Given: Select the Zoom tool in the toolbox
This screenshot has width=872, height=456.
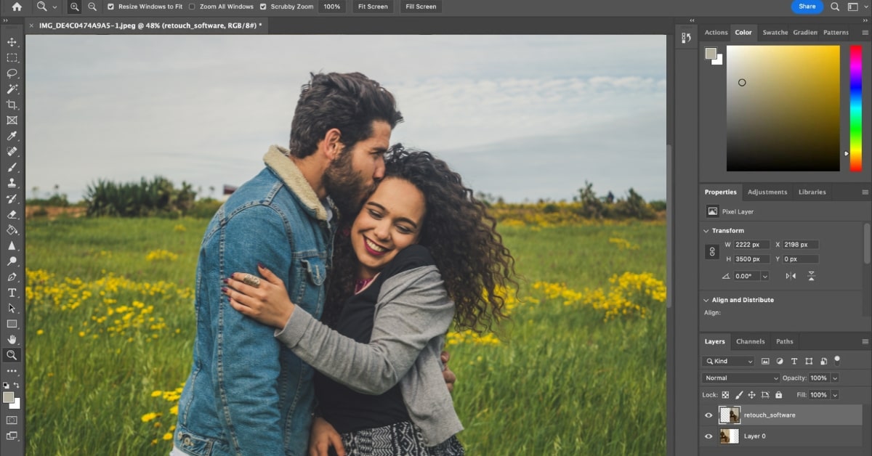Looking at the screenshot, I should pyautogui.click(x=12, y=355).
